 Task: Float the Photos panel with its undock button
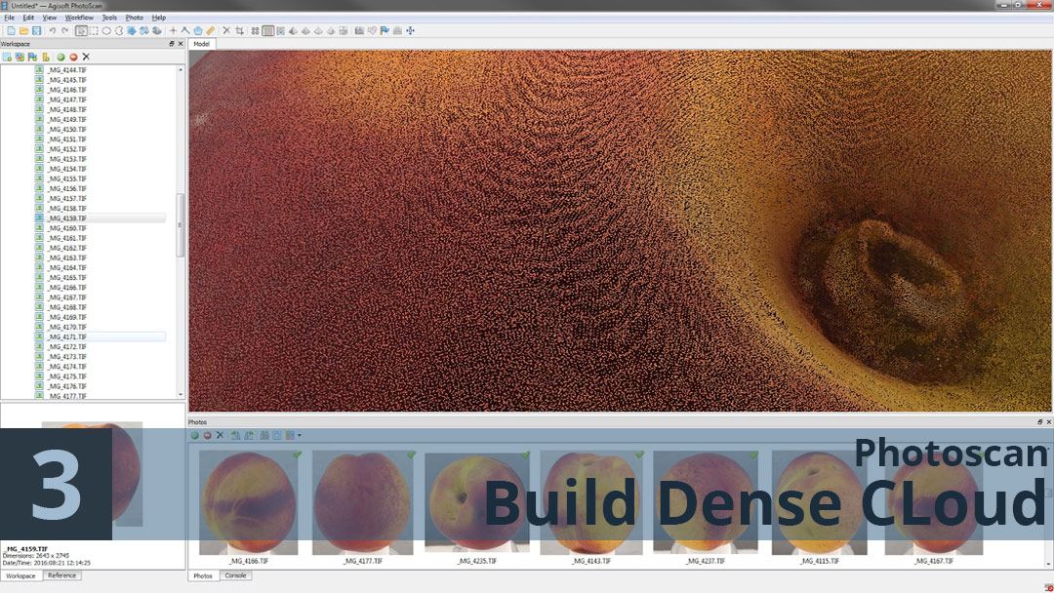coord(1040,421)
